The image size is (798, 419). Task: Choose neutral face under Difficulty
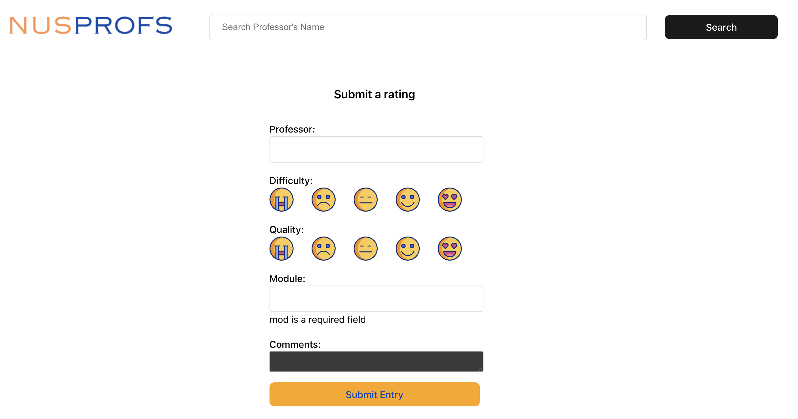(366, 200)
